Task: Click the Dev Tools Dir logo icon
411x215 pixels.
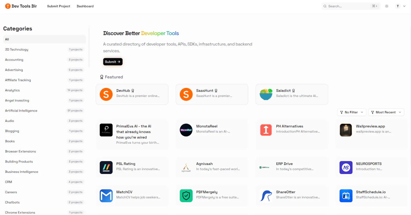Action: coord(8,6)
